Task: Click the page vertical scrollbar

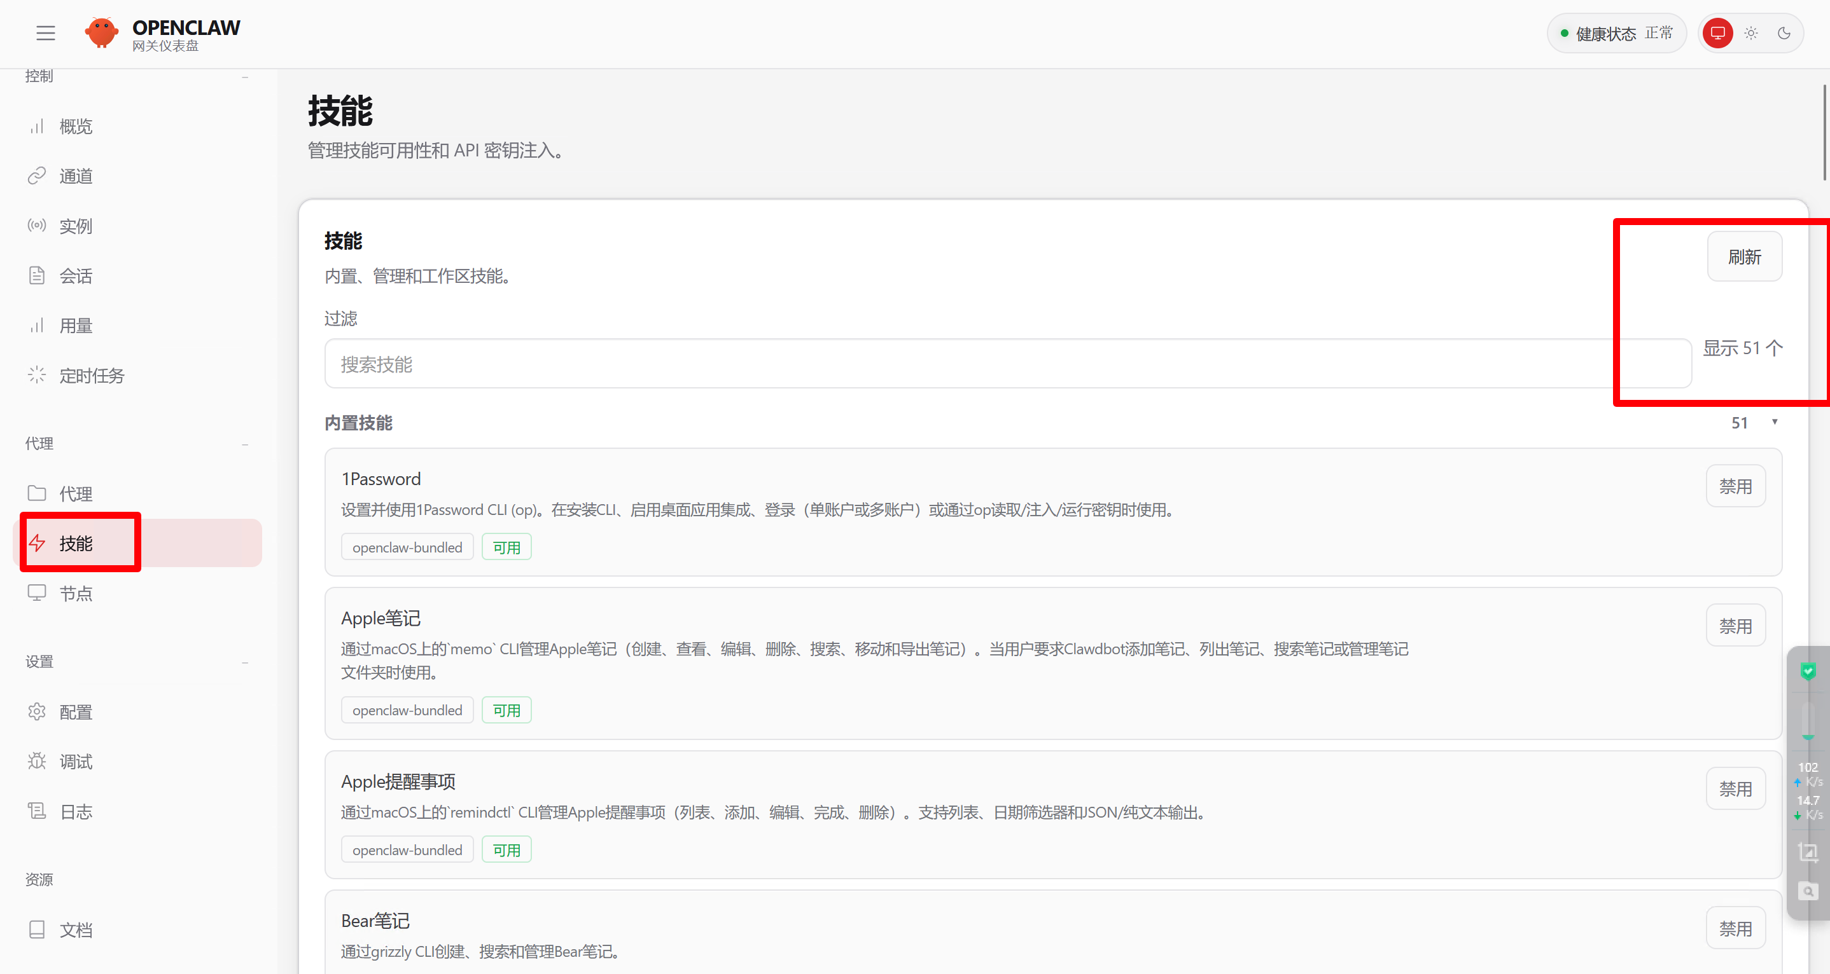Action: [1823, 133]
